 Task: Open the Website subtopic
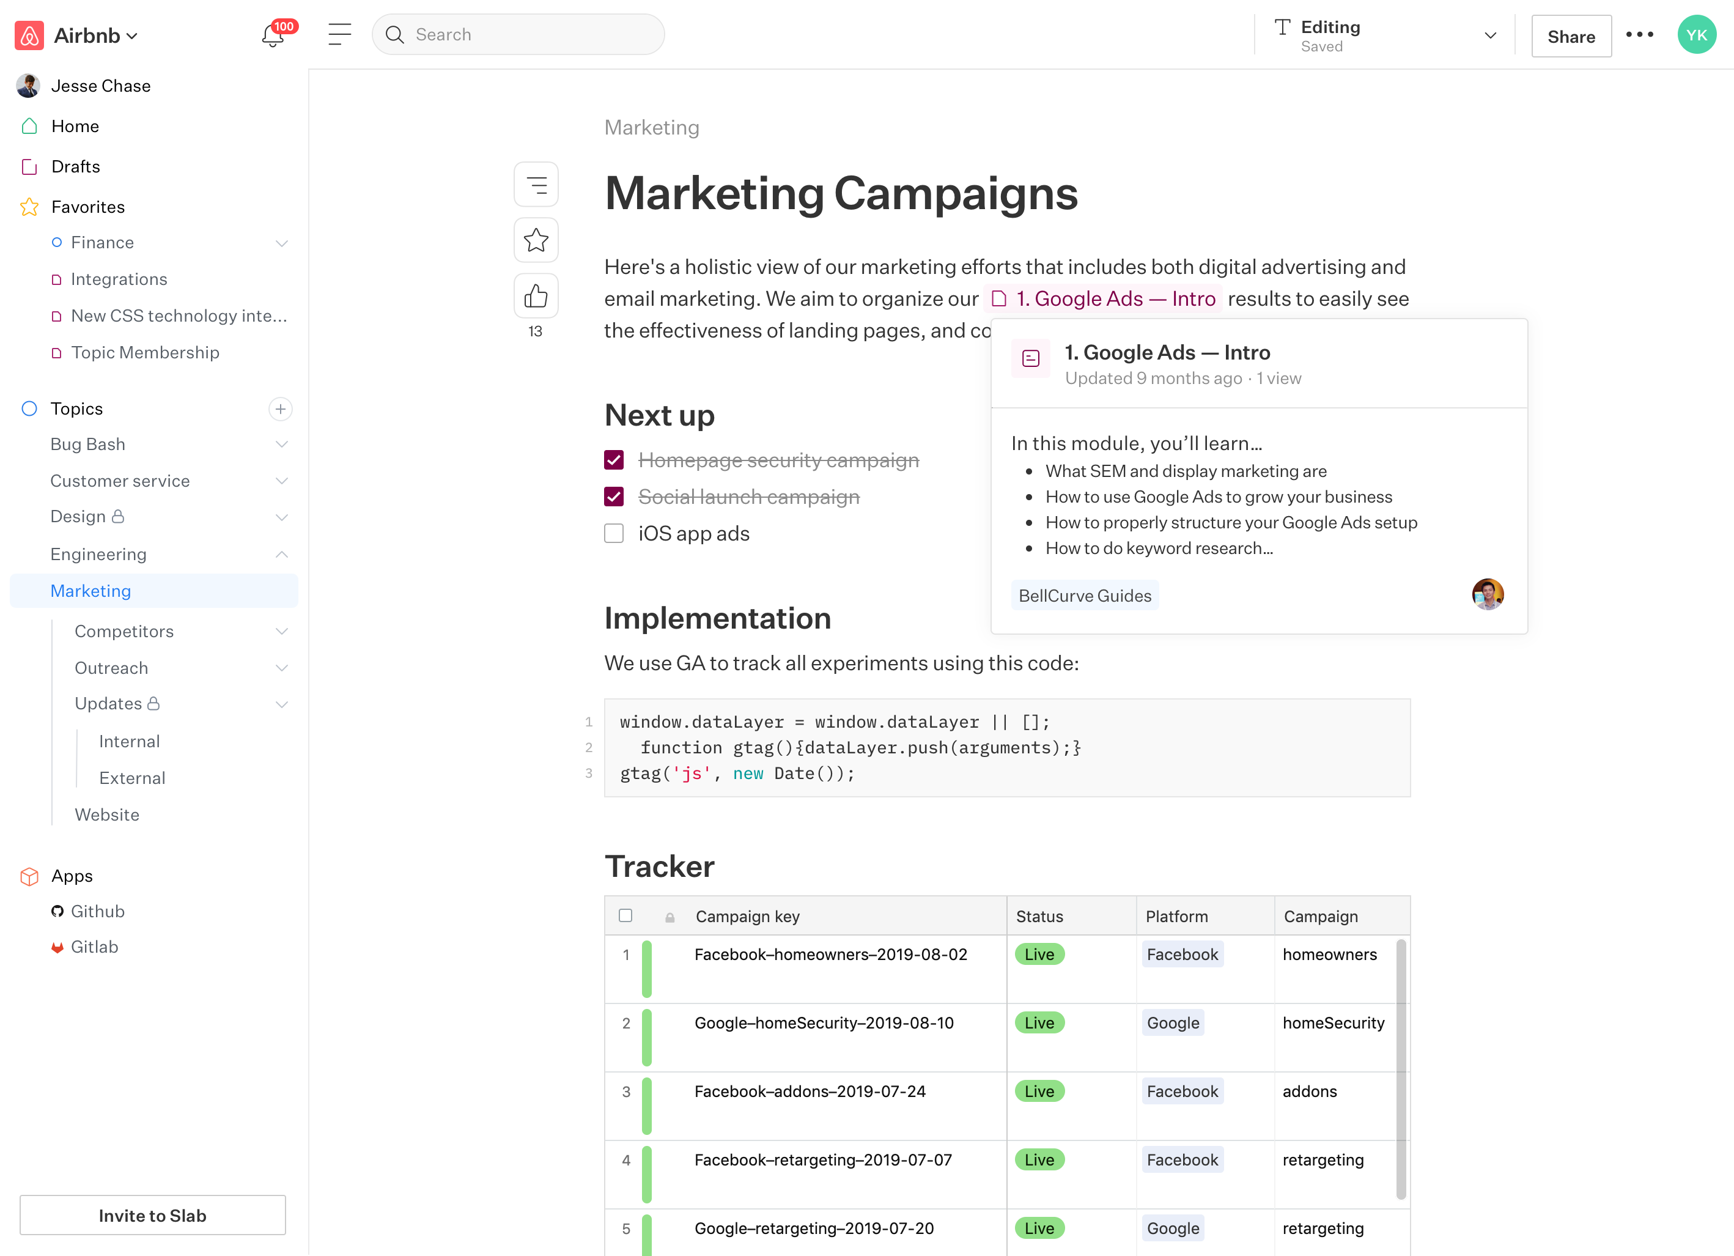click(107, 815)
